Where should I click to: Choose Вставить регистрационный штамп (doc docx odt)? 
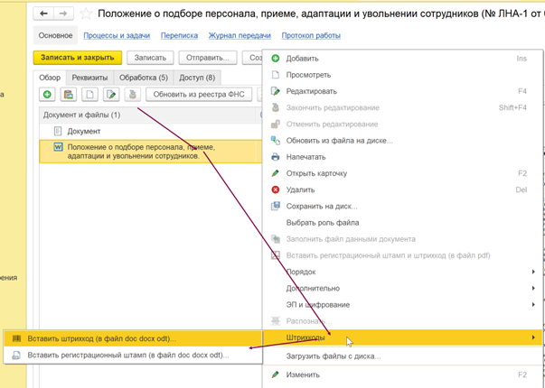pos(133,356)
